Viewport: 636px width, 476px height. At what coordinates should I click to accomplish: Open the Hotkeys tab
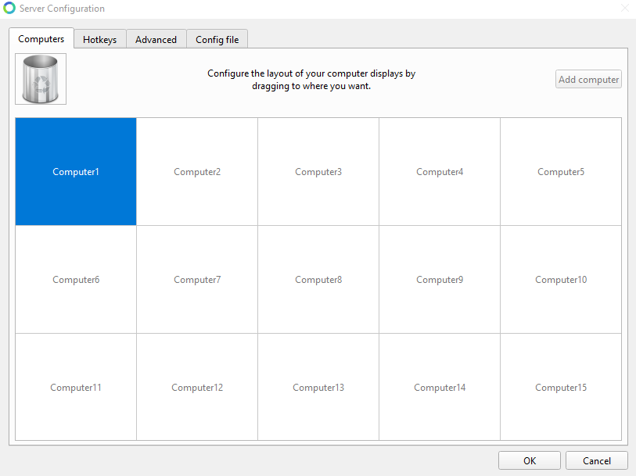(100, 40)
